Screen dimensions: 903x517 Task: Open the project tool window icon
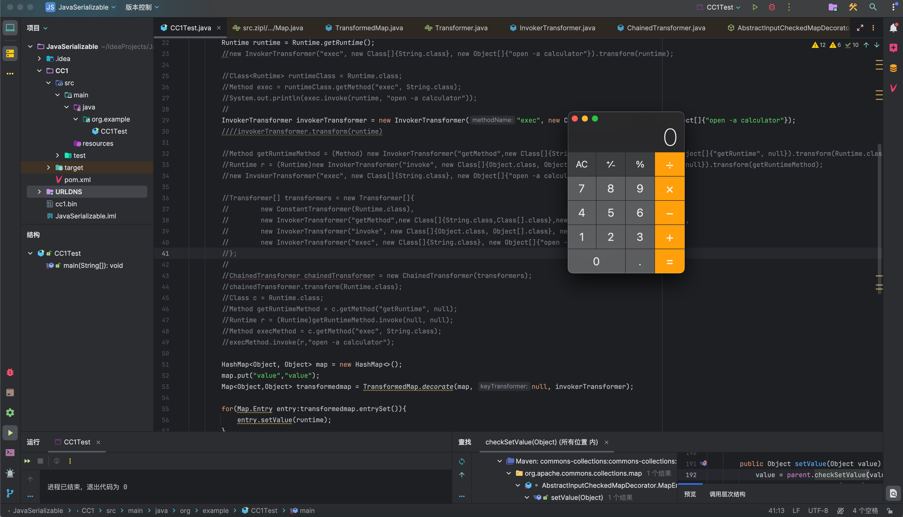pos(10,28)
